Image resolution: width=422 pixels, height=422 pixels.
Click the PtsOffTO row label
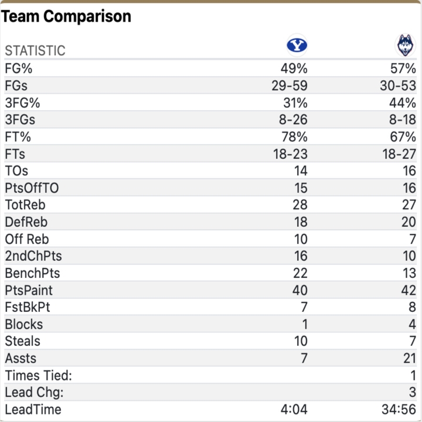(x=32, y=188)
